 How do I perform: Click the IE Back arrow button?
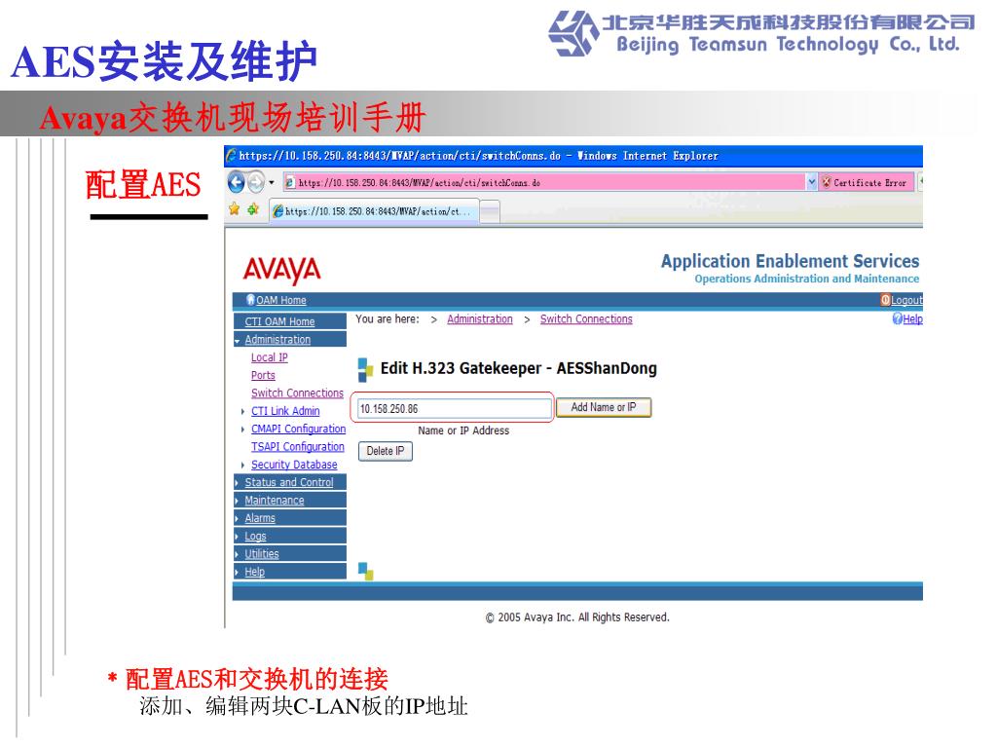click(236, 182)
